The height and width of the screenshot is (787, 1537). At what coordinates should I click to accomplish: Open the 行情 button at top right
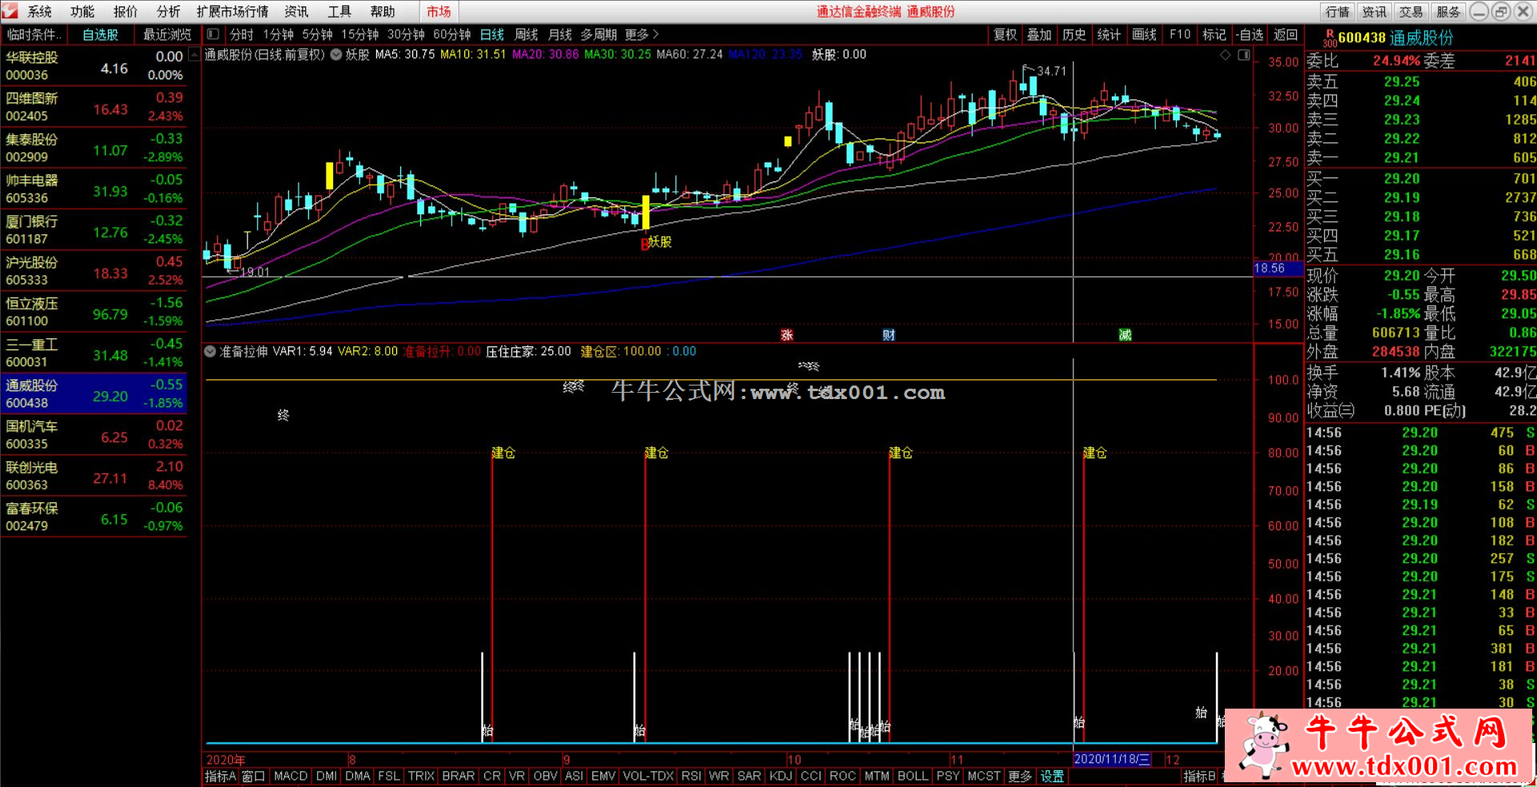tap(1338, 11)
